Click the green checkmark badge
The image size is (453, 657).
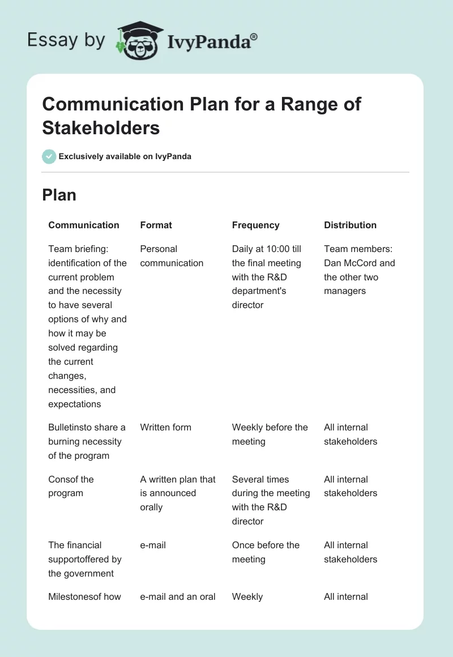click(x=49, y=156)
